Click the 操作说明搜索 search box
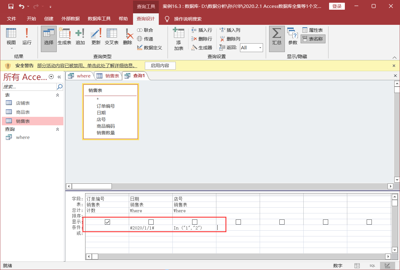This screenshot has height=270, width=400. [x=188, y=19]
